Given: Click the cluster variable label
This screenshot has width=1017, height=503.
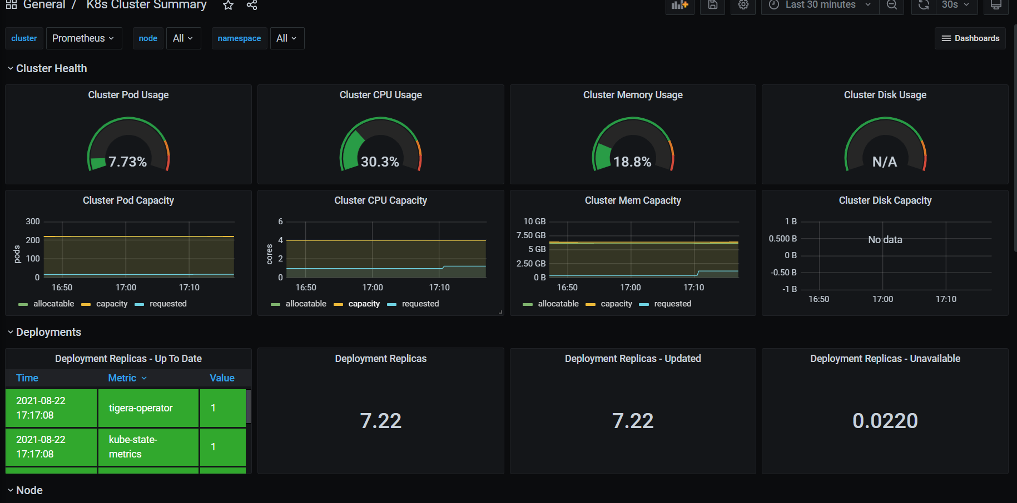Looking at the screenshot, I should coord(24,38).
